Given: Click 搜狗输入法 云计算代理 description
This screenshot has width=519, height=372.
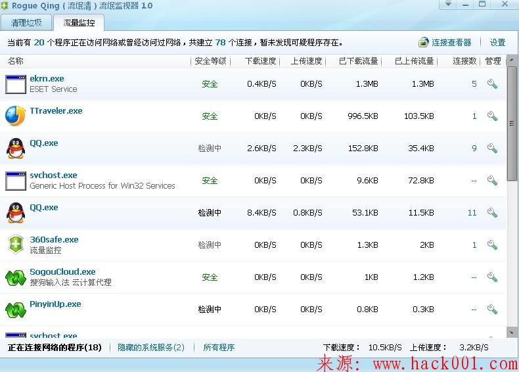Looking at the screenshot, I should (x=70, y=282).
